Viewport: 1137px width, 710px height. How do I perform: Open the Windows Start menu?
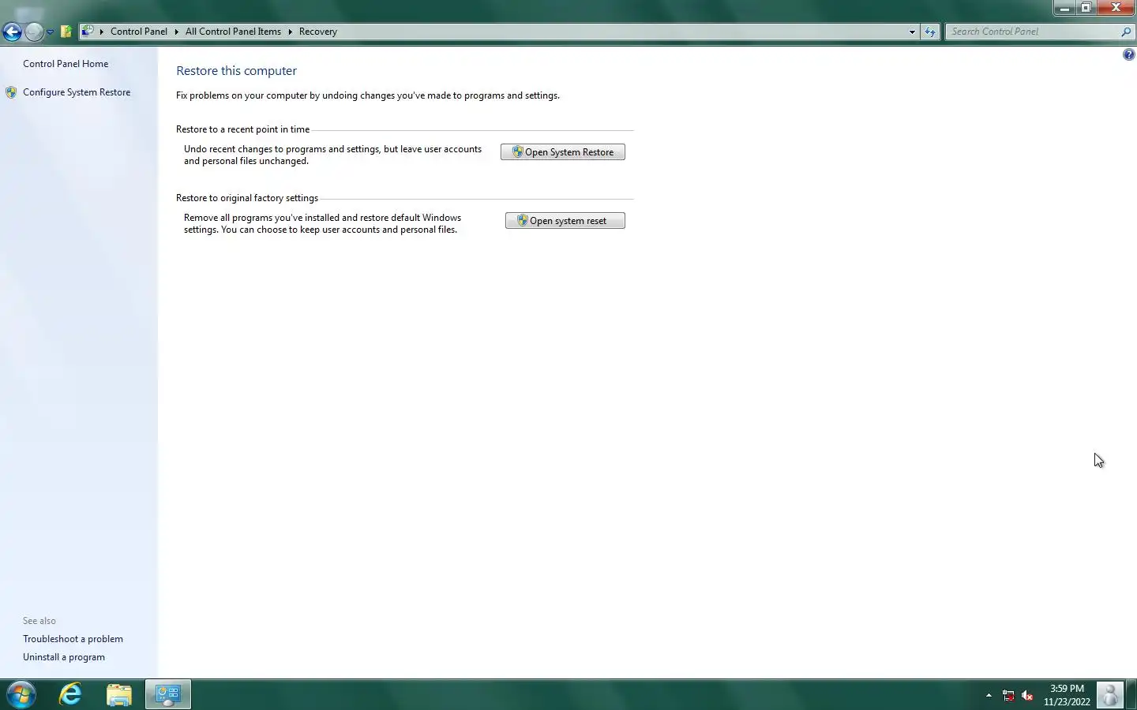[21, 694]
